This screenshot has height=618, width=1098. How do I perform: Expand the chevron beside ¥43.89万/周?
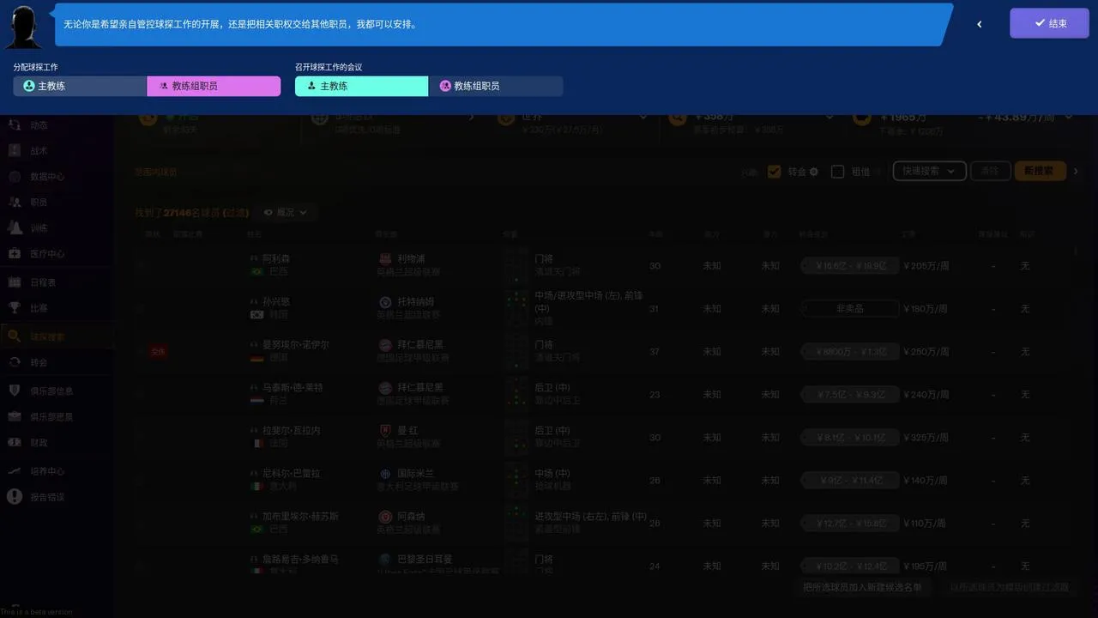(x=1069, y=117)
